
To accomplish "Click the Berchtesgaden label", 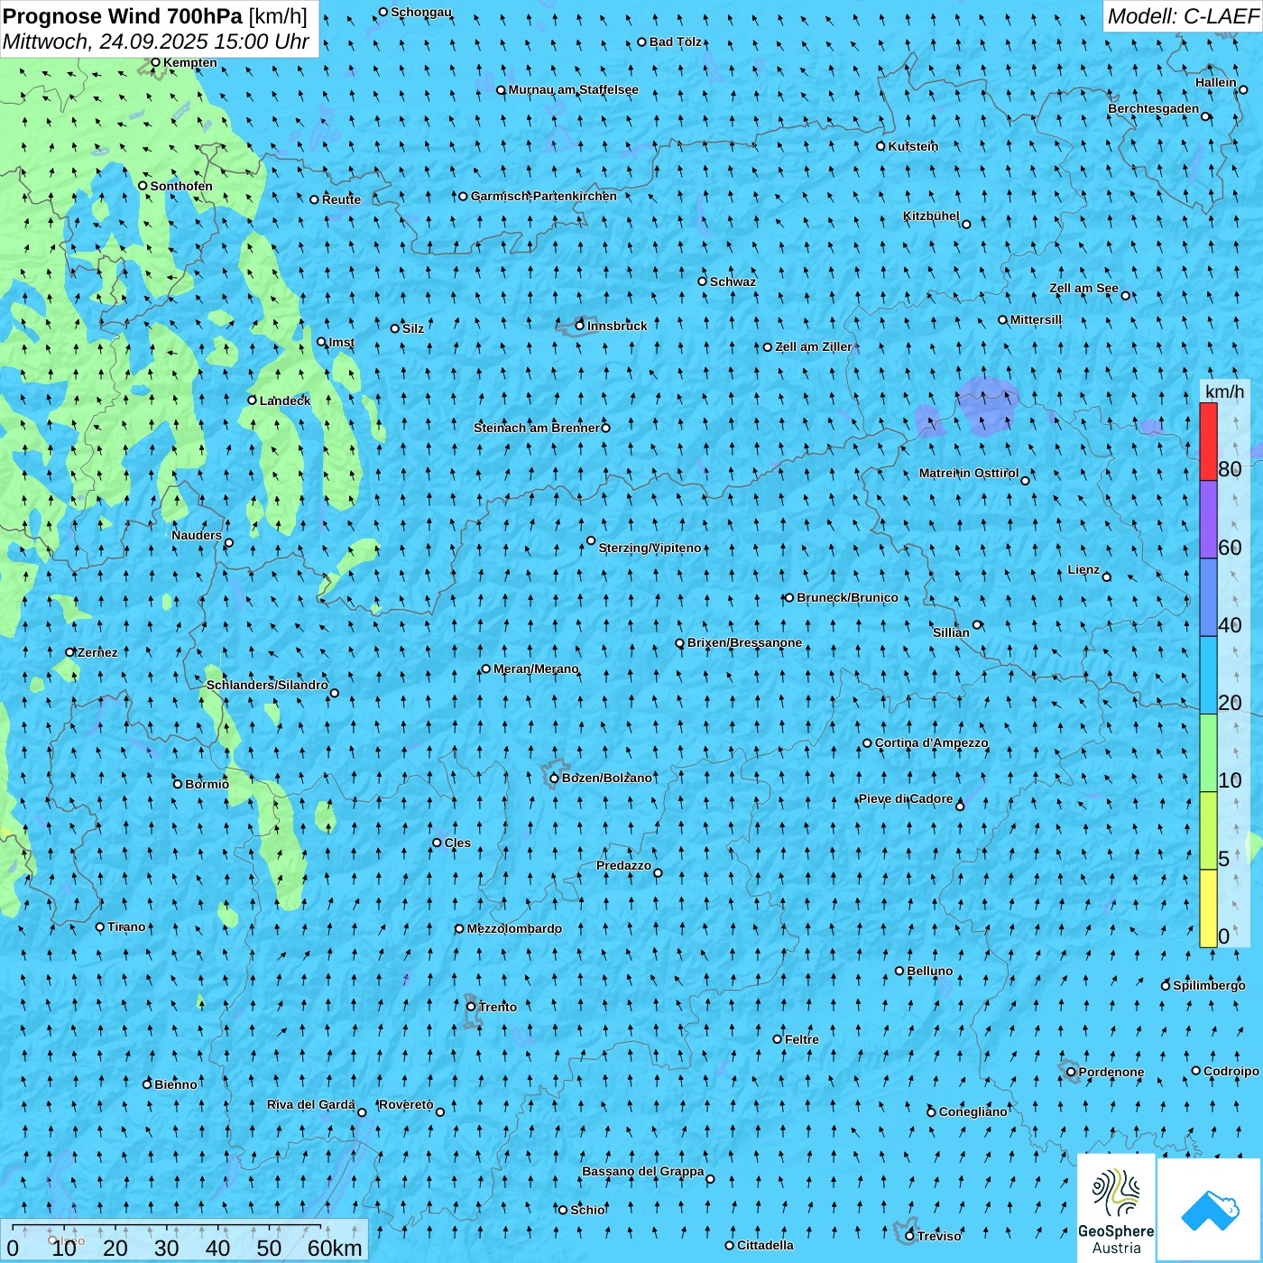I will click(x=1154, y=108).
